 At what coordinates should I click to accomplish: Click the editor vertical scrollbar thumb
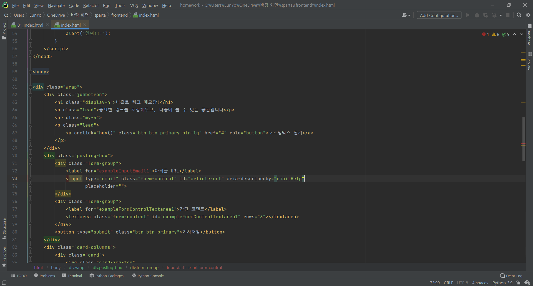click(x=524, y=139)
